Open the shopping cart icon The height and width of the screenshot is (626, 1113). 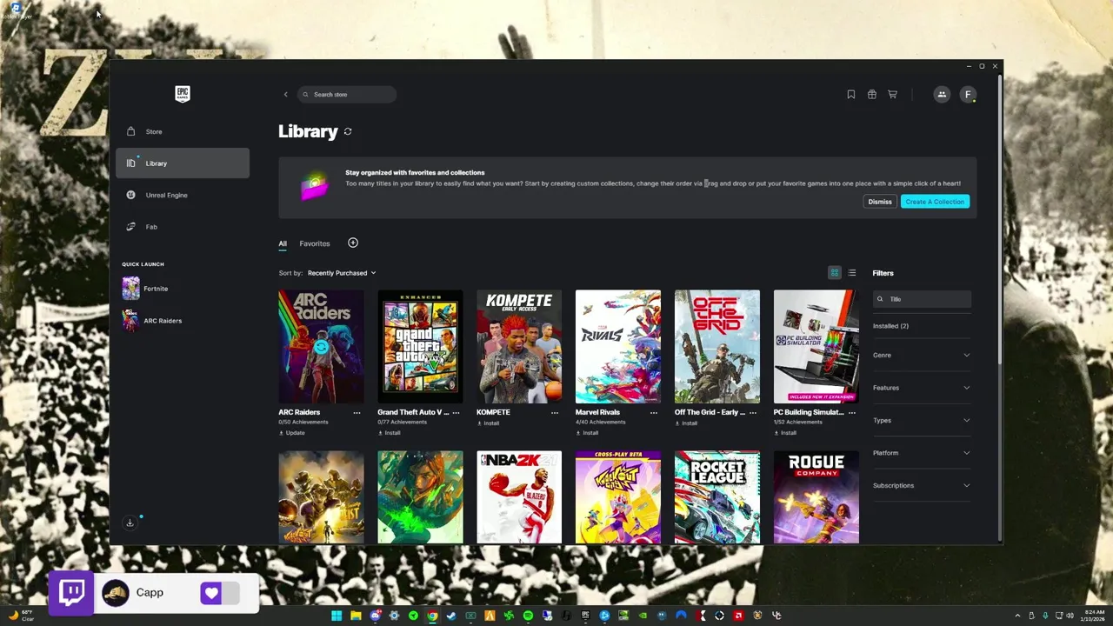892,94
